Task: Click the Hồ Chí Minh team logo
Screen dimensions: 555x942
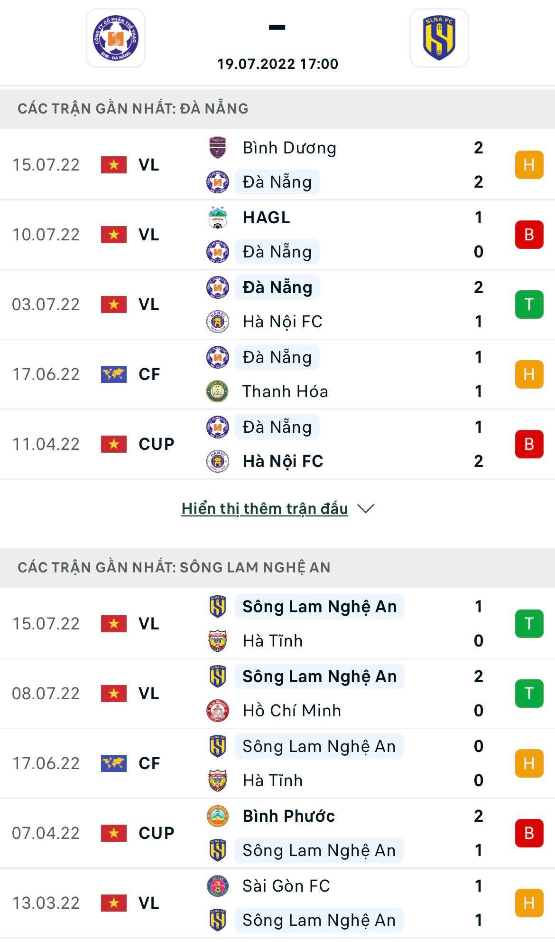Action: point(218,711)
